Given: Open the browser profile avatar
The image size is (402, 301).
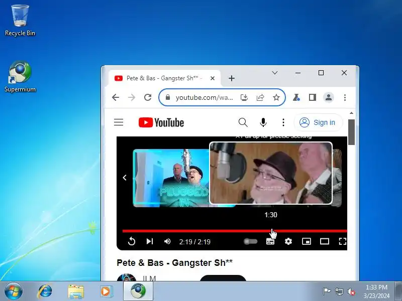Looking at the screenshot, I should 329,97.
